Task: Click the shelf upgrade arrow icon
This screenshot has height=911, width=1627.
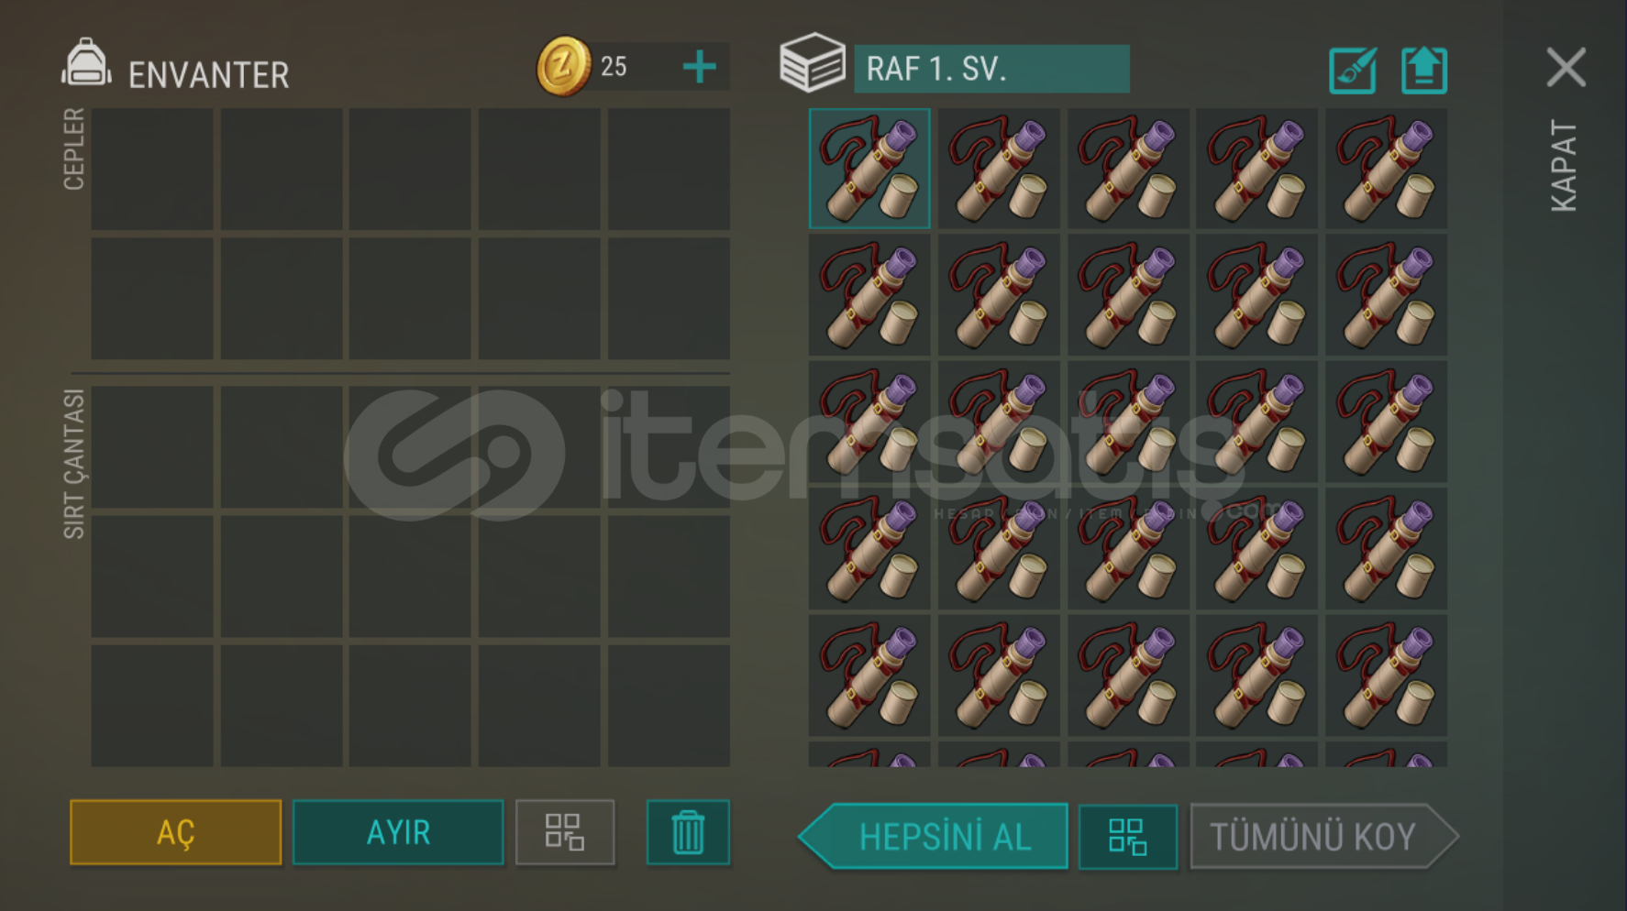Action: click(1424, 71)
